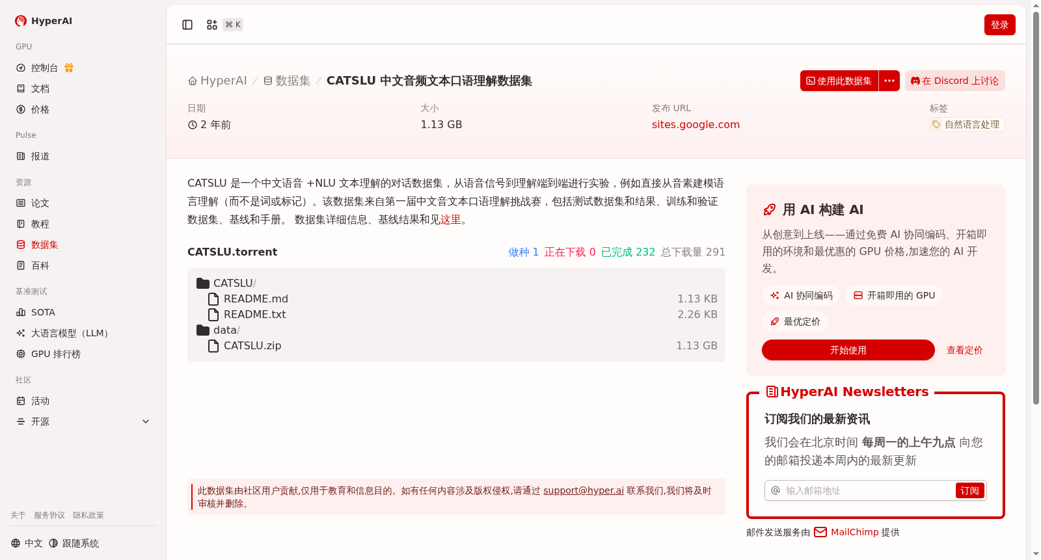Screen dimensions: 1041x560
Task: Click the data folder icon
Action: pos(203,330)
